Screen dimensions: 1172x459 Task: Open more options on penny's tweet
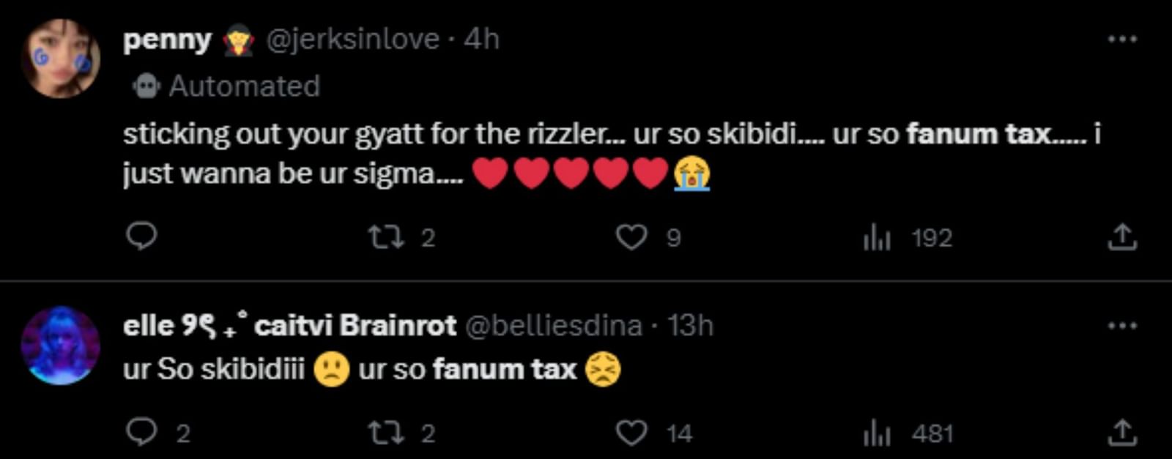tap(1122, 39)
